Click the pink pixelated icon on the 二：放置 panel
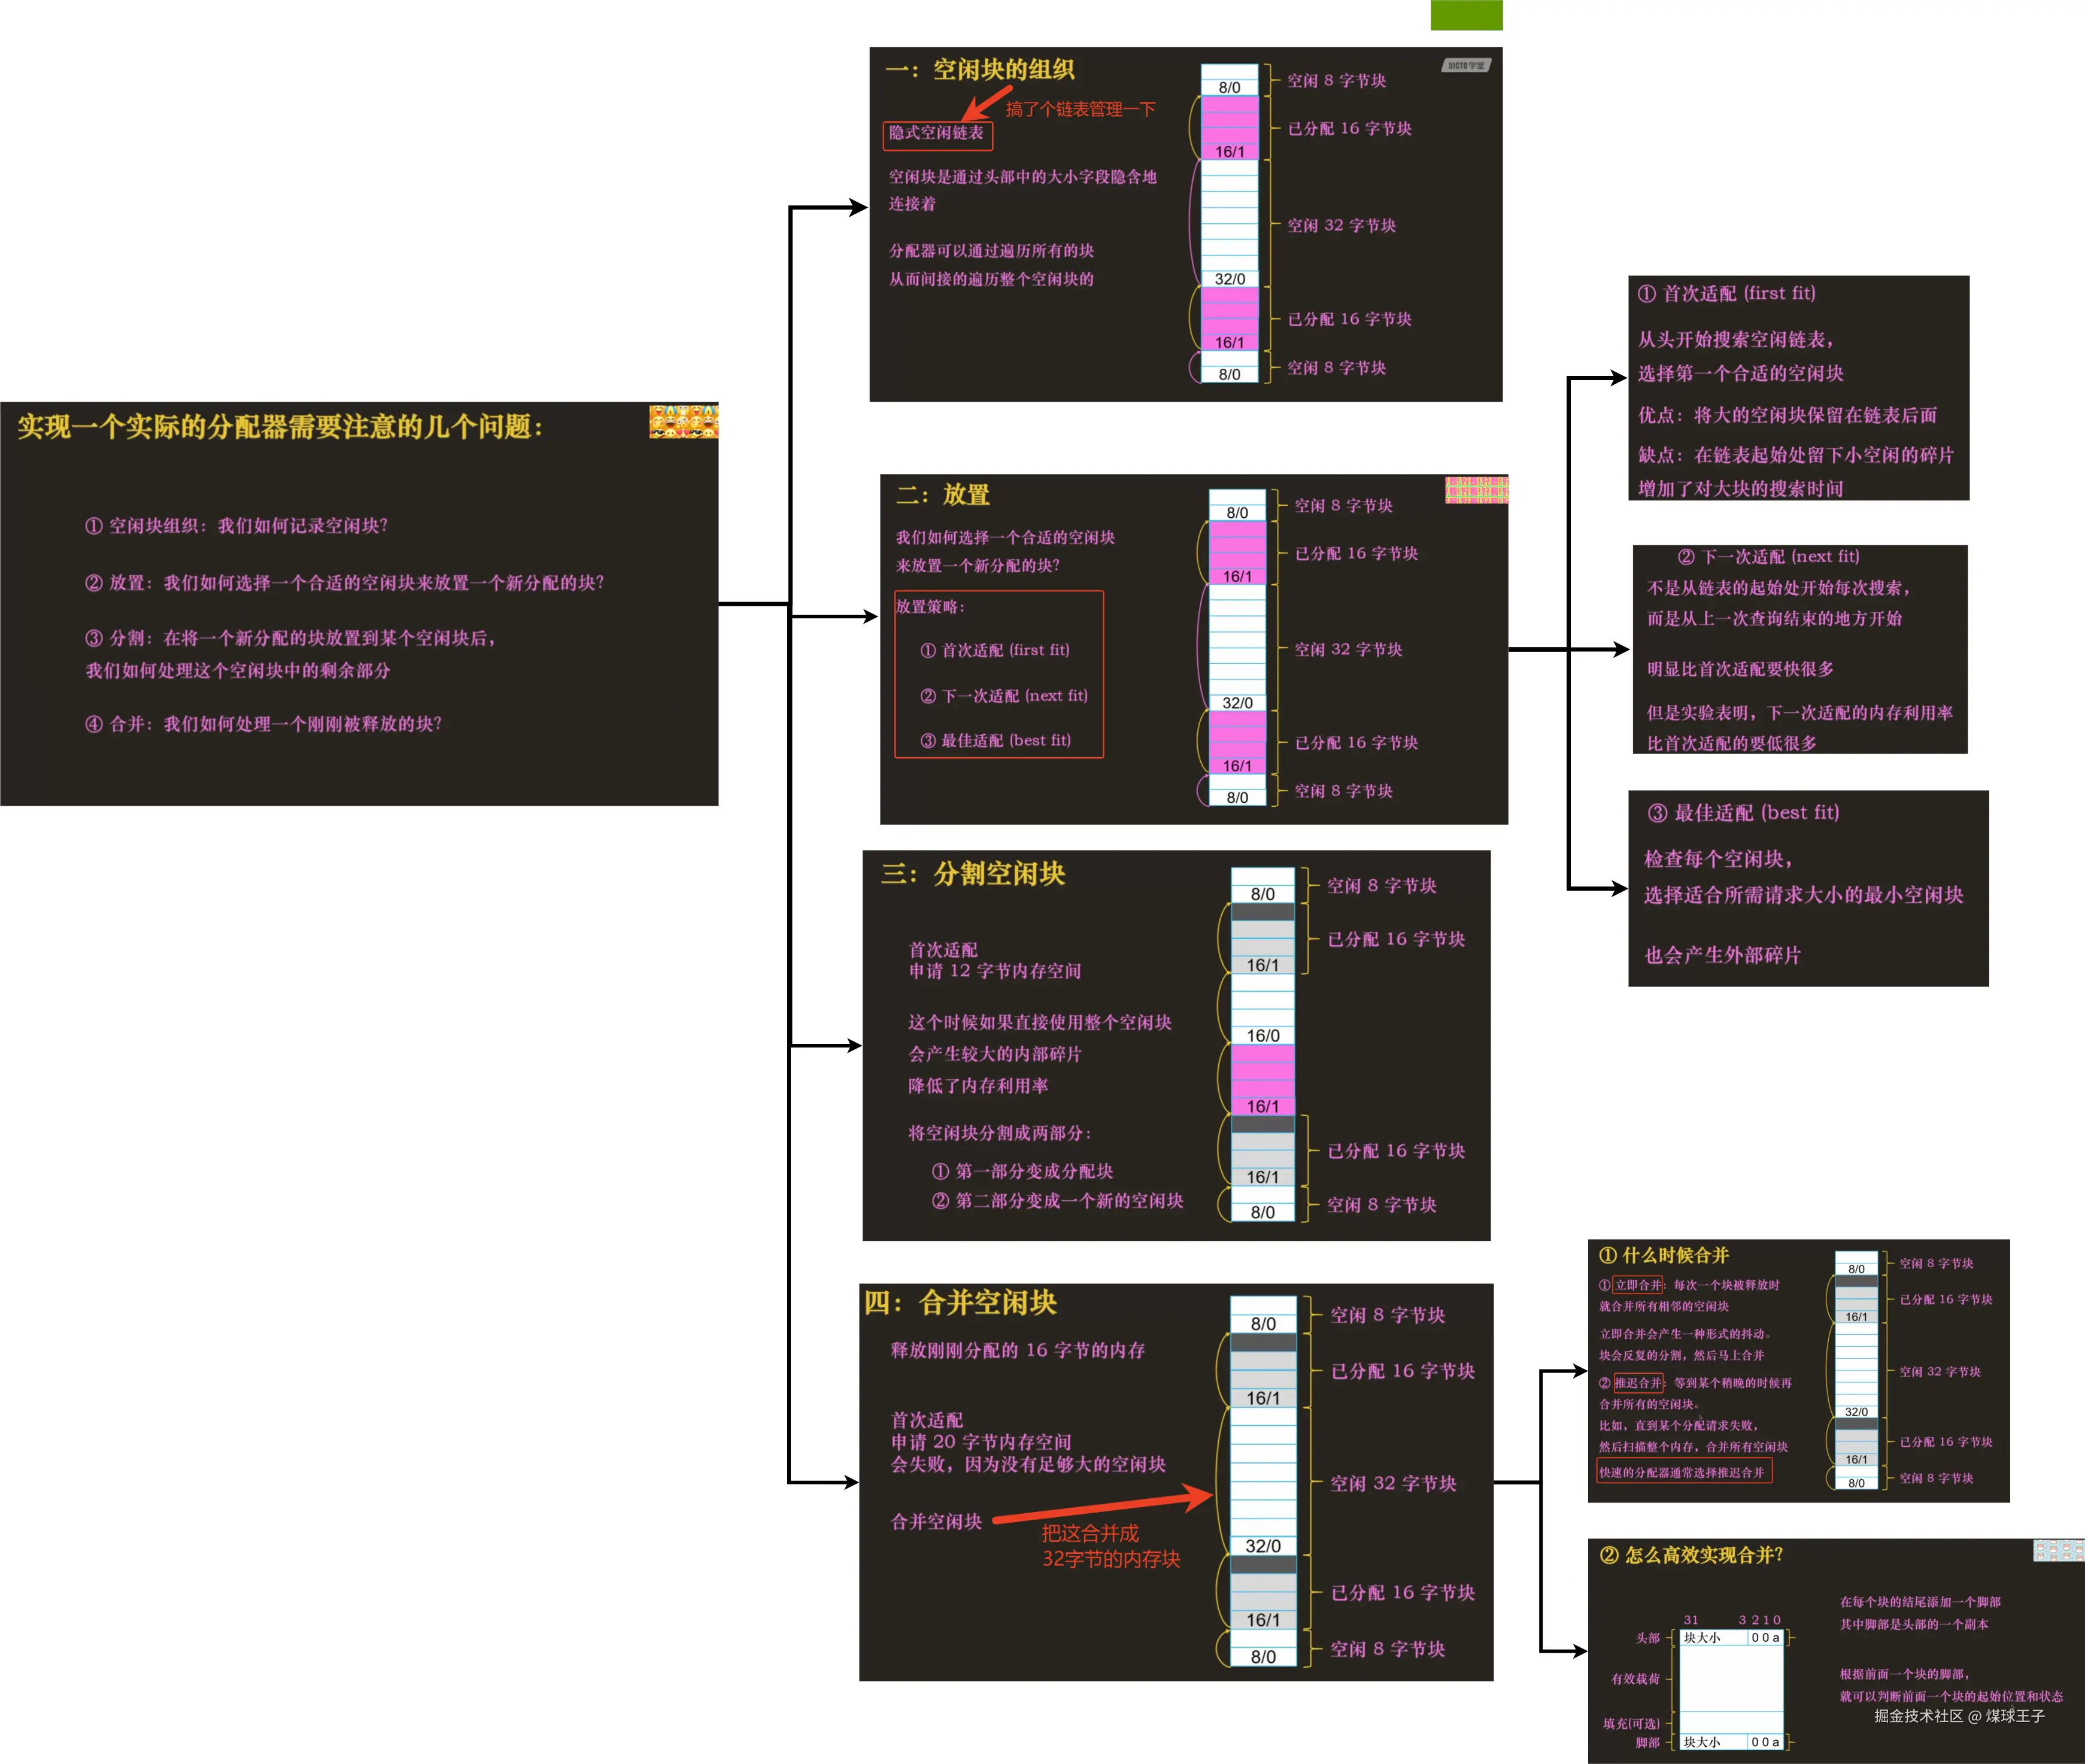 pyautogui.click(x=1476, y=489)
